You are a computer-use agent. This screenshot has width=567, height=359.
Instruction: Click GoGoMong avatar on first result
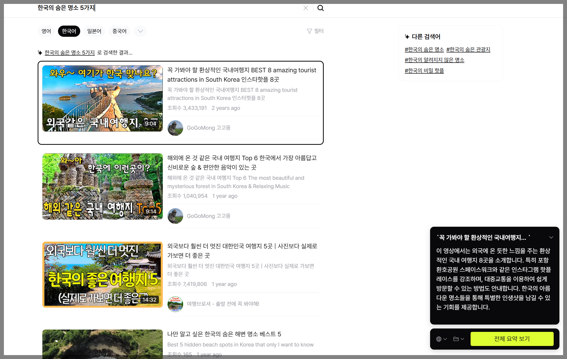pos(175,128)
